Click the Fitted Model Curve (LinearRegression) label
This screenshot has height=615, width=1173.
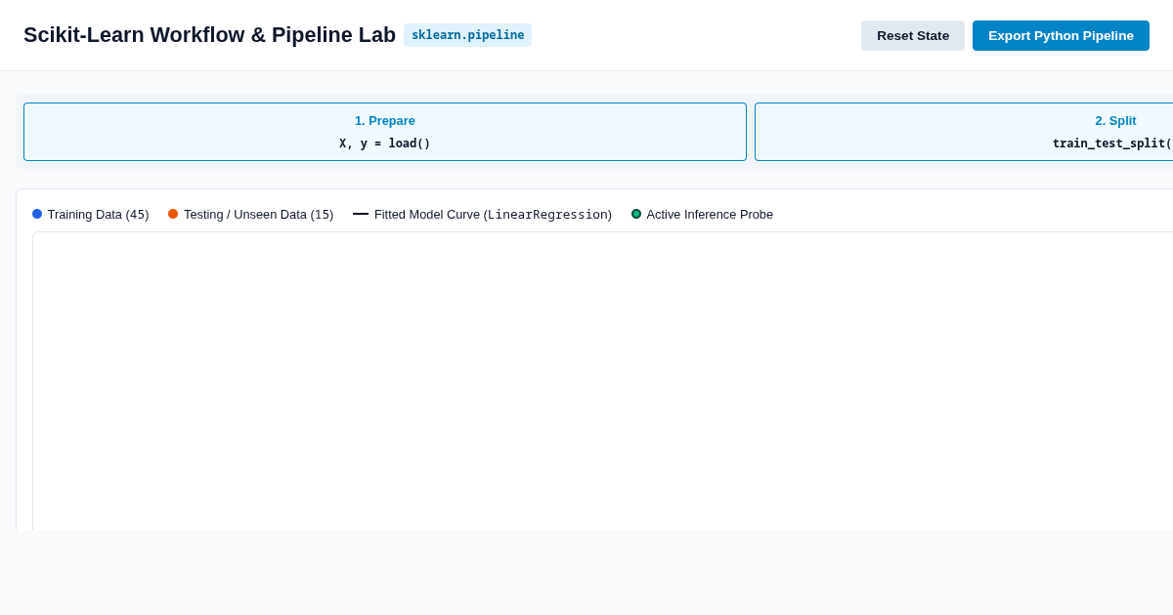point(493,214)
